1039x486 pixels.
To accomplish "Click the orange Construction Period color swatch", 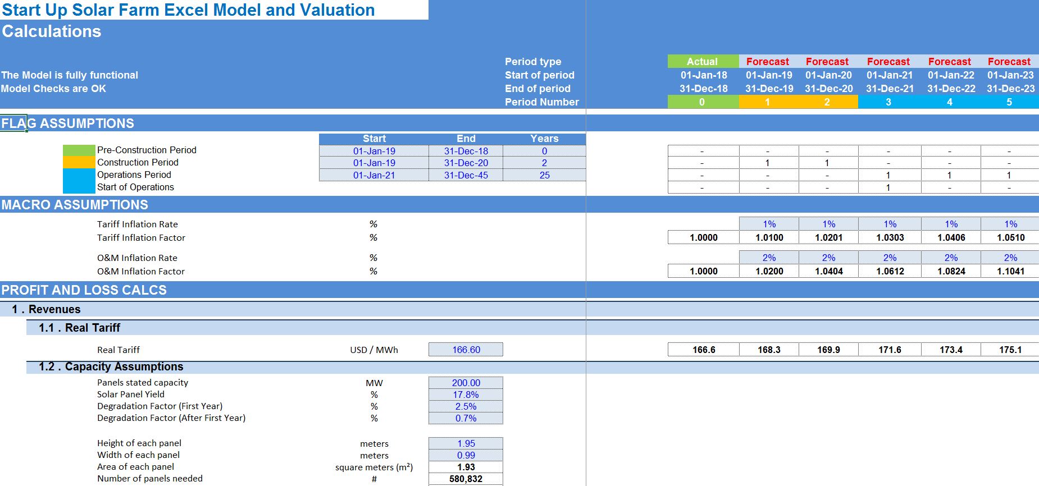I will (x=79, y=162).
